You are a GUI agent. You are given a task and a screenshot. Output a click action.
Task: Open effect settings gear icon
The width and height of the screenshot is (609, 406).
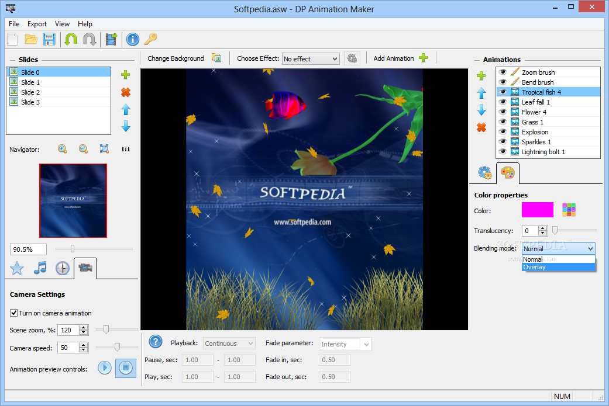tap(352, 58)
